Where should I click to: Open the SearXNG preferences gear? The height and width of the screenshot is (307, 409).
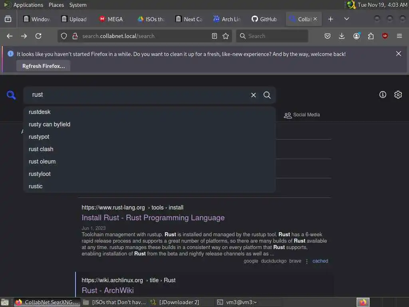click(x=398, y=94)
